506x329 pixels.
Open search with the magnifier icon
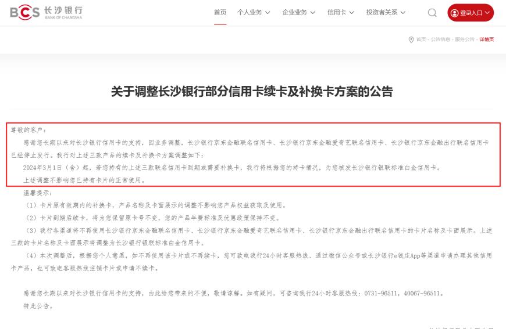[432, 13]
